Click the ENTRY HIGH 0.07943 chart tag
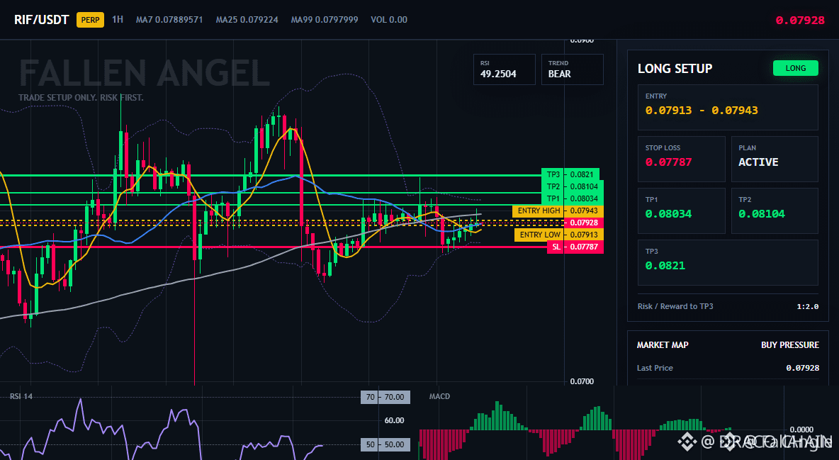This screenshot has height=460, width=839. 558,211
